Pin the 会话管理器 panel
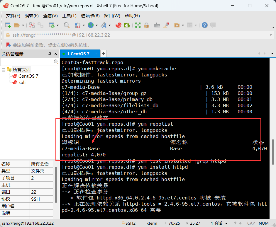This screenshot has width=276, height=227. (50, 54)
